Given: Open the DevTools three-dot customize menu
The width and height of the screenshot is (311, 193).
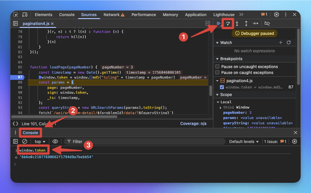Looking at the screenshot, I should pos(286,14).
